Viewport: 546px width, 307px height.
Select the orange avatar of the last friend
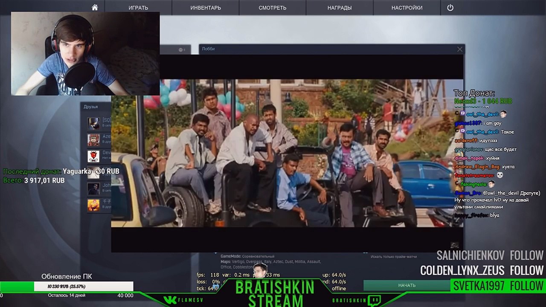tap(93, 205)
